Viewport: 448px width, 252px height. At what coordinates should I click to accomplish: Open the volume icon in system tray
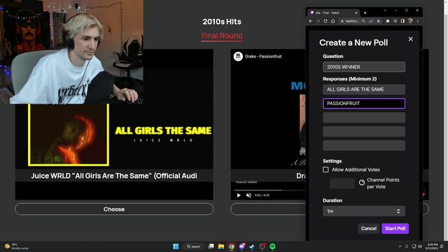coord(420,246)
